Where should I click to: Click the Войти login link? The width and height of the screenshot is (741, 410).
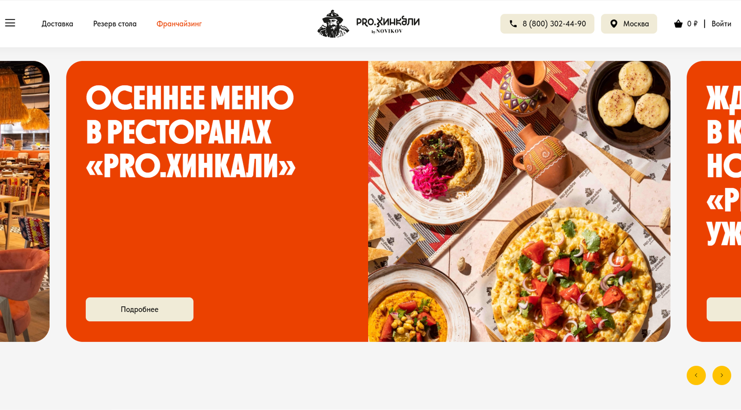coord(721,24)
